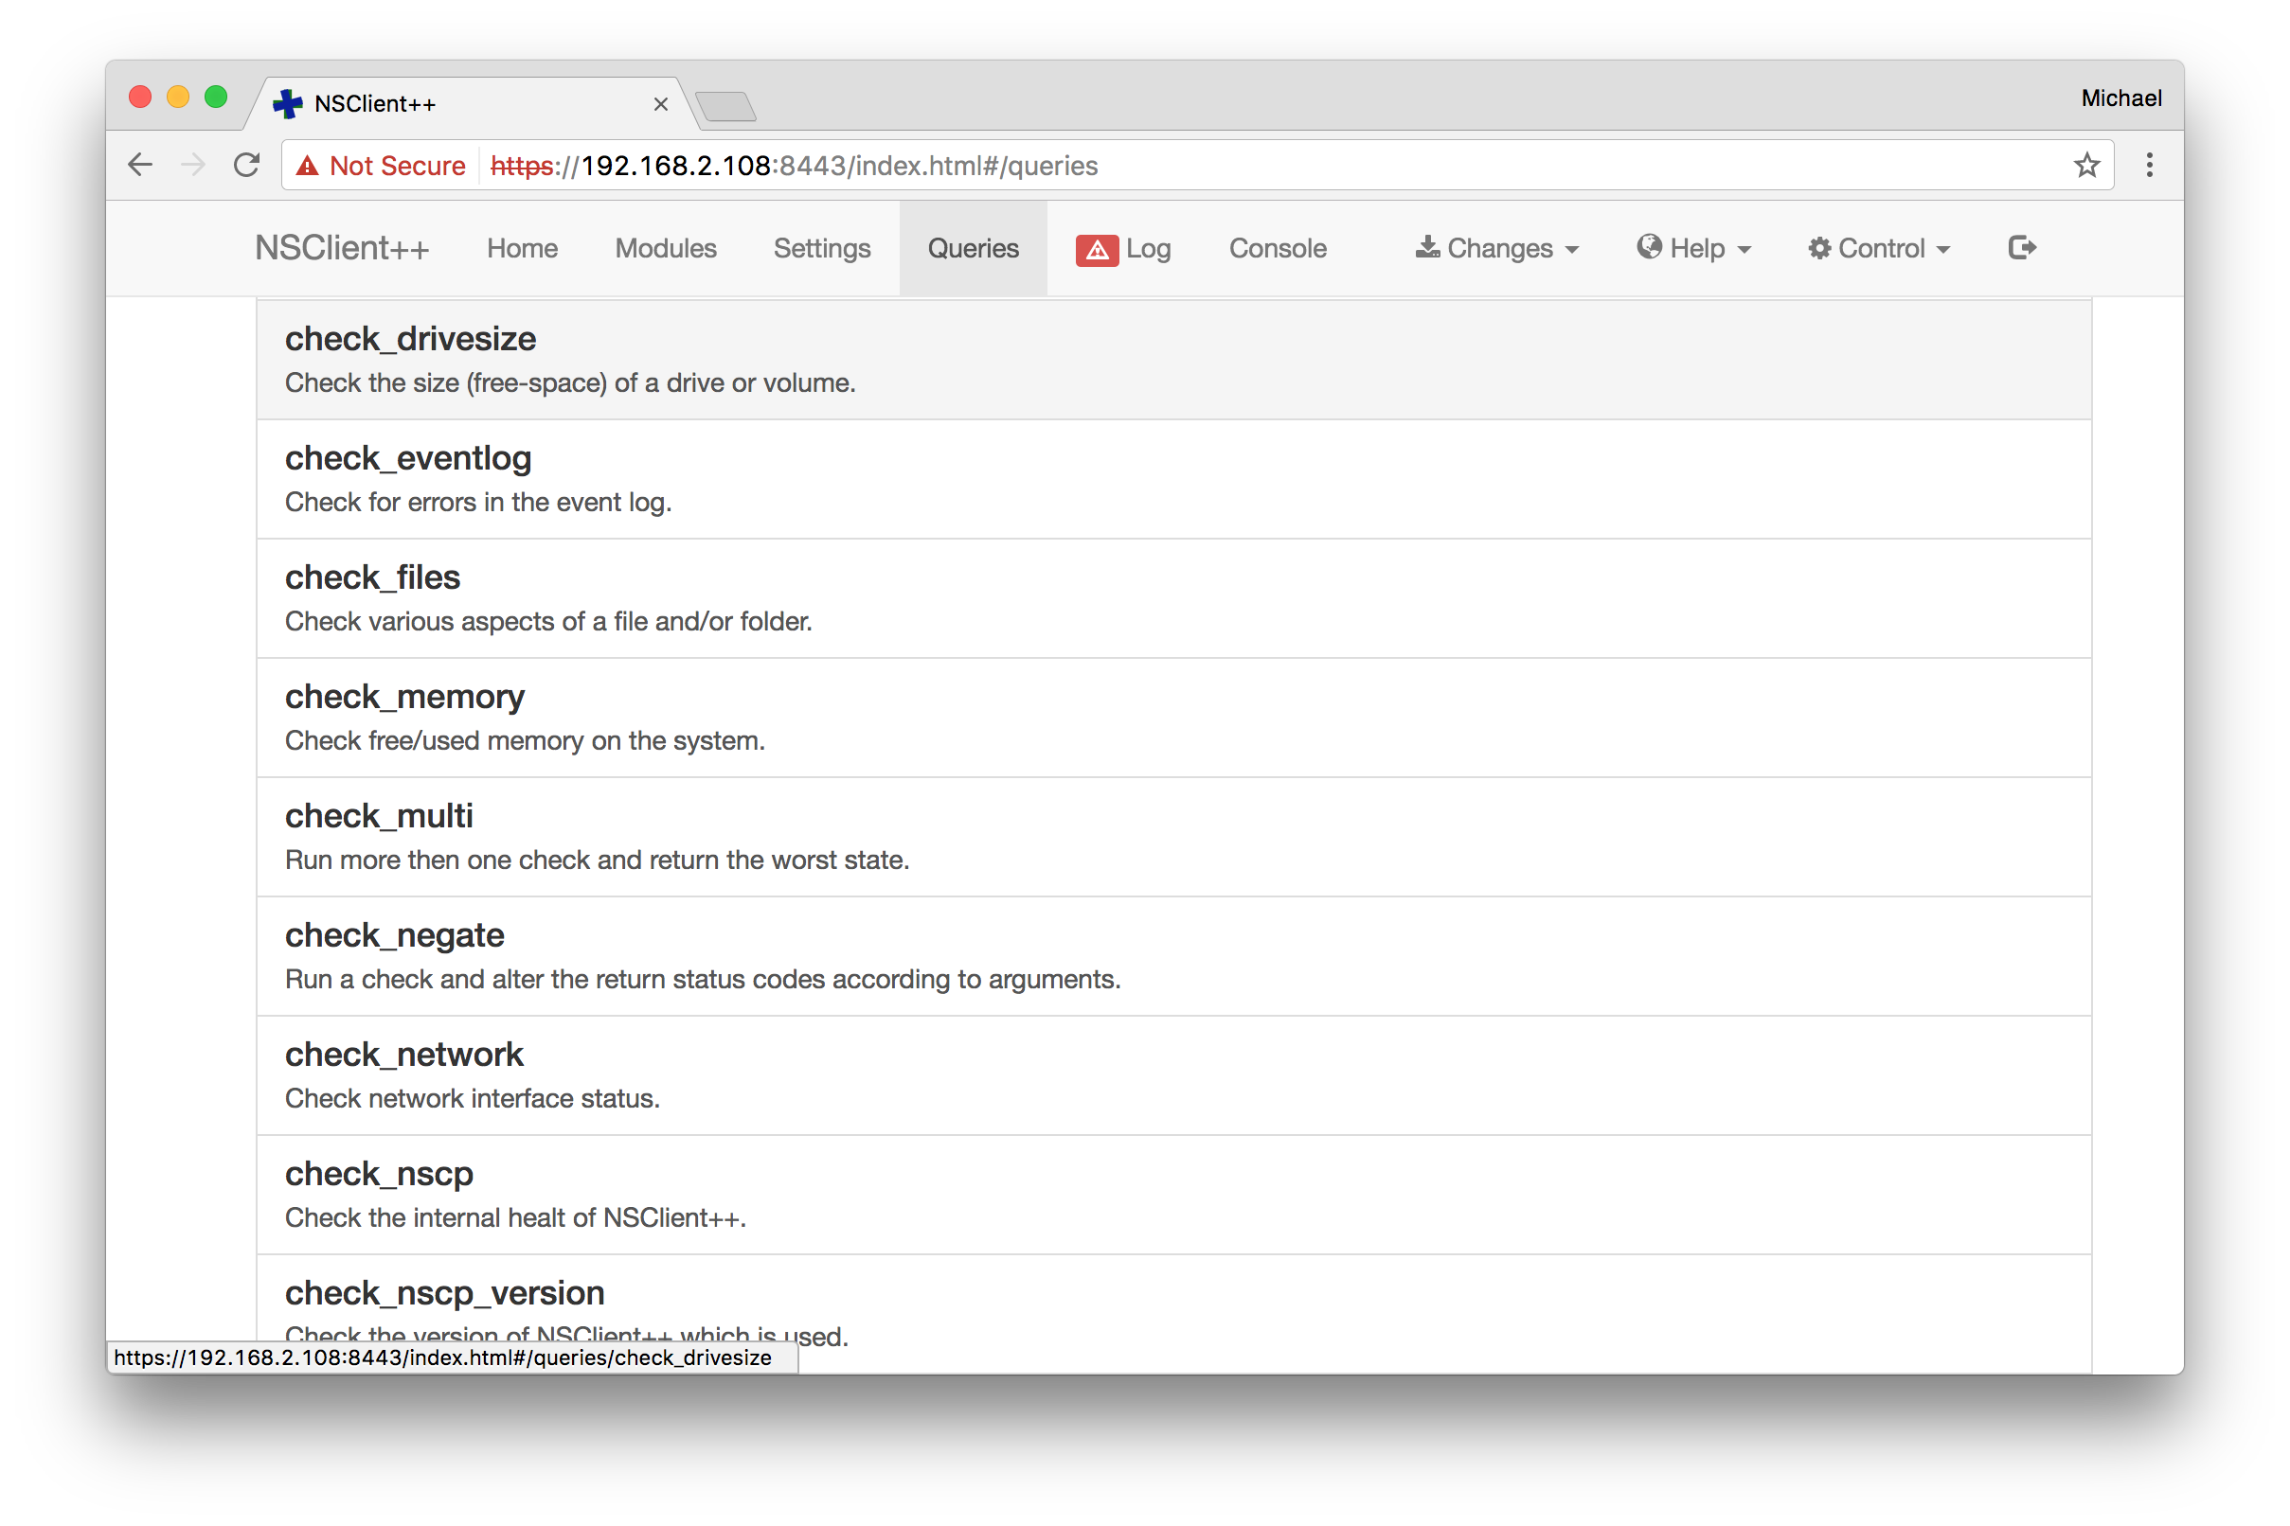The width and height of the screenshot is (2290, 1526).
Task: Open the check_nscp_version query
Action: point(1174,1314)
